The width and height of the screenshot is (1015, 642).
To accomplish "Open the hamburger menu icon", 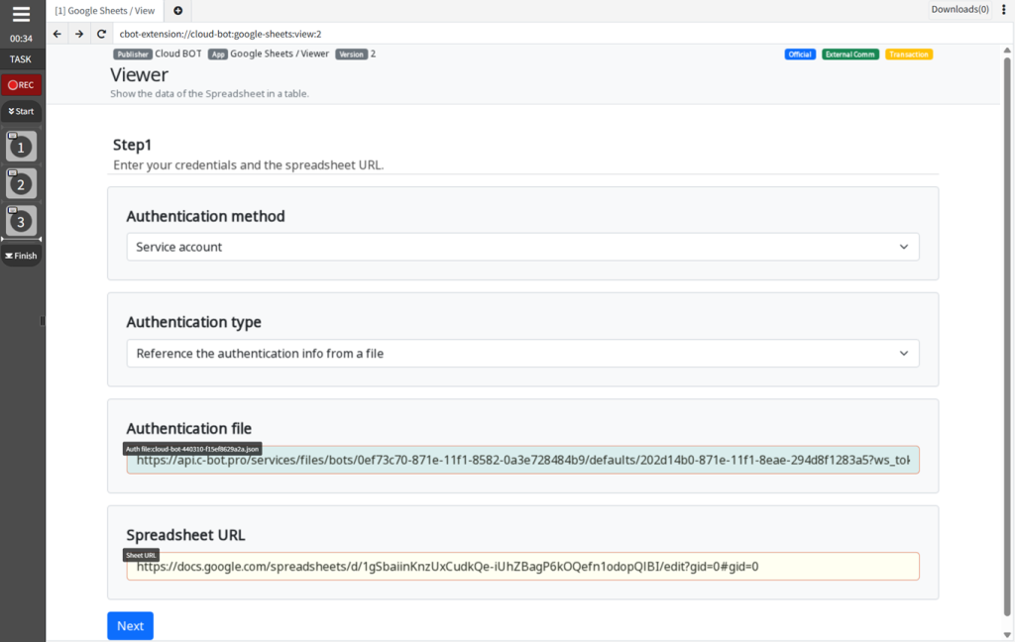I will click(x=21, y=14).
